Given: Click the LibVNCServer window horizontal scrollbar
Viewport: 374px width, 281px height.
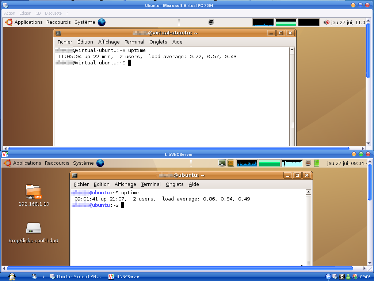Looking at the screenshot, I should coord(180,268).
